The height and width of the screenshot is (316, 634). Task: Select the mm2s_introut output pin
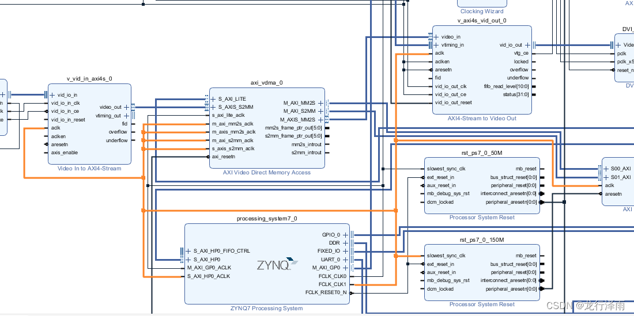tap(307, 144)
